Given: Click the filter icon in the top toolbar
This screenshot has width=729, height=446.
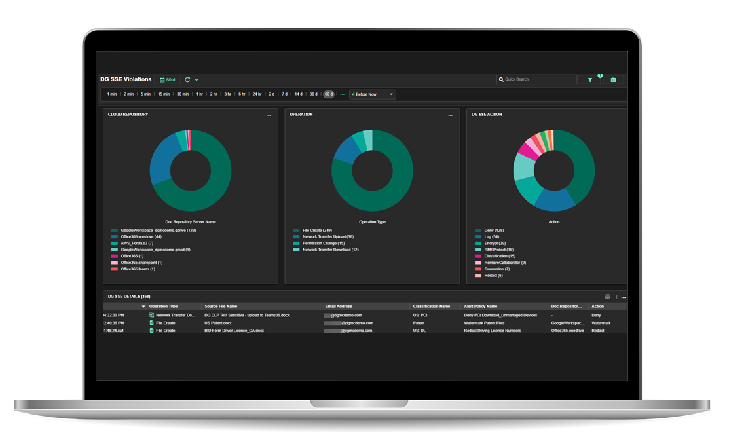Looking at the screenshot, I should (x=590, y=79).
